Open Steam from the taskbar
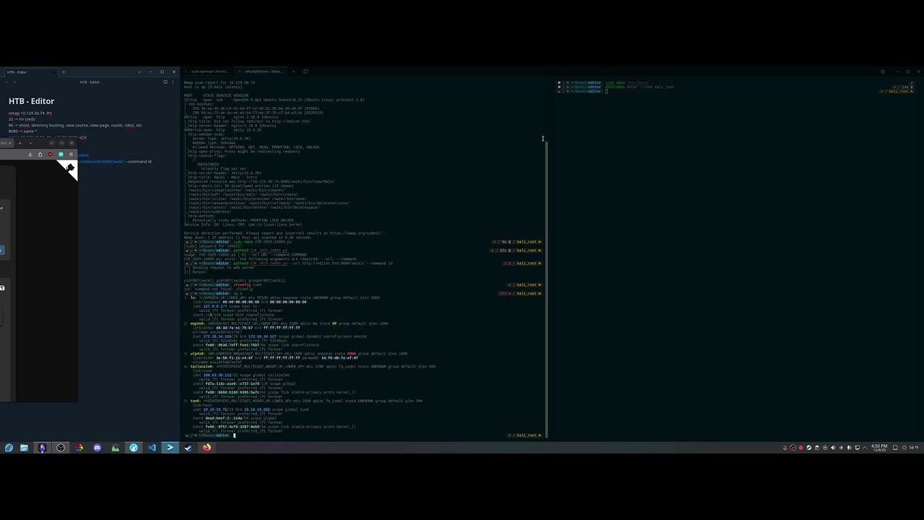Image resolution: width=924 pixels, height=520 pixels. pyautogui.click(x=188, y=448)
